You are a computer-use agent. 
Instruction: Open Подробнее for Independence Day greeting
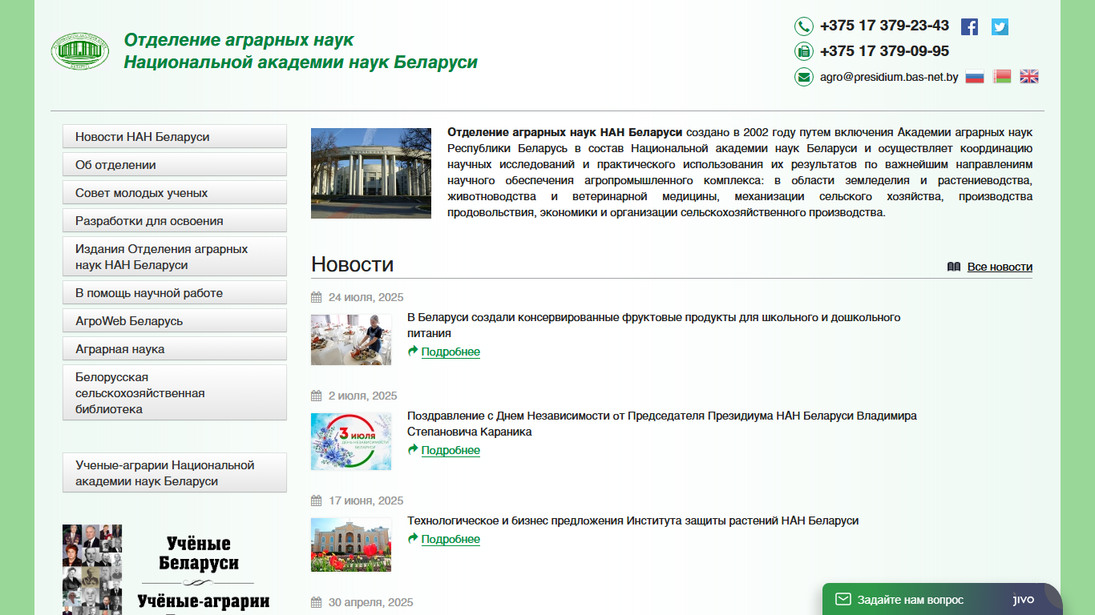tap(451, 450)
